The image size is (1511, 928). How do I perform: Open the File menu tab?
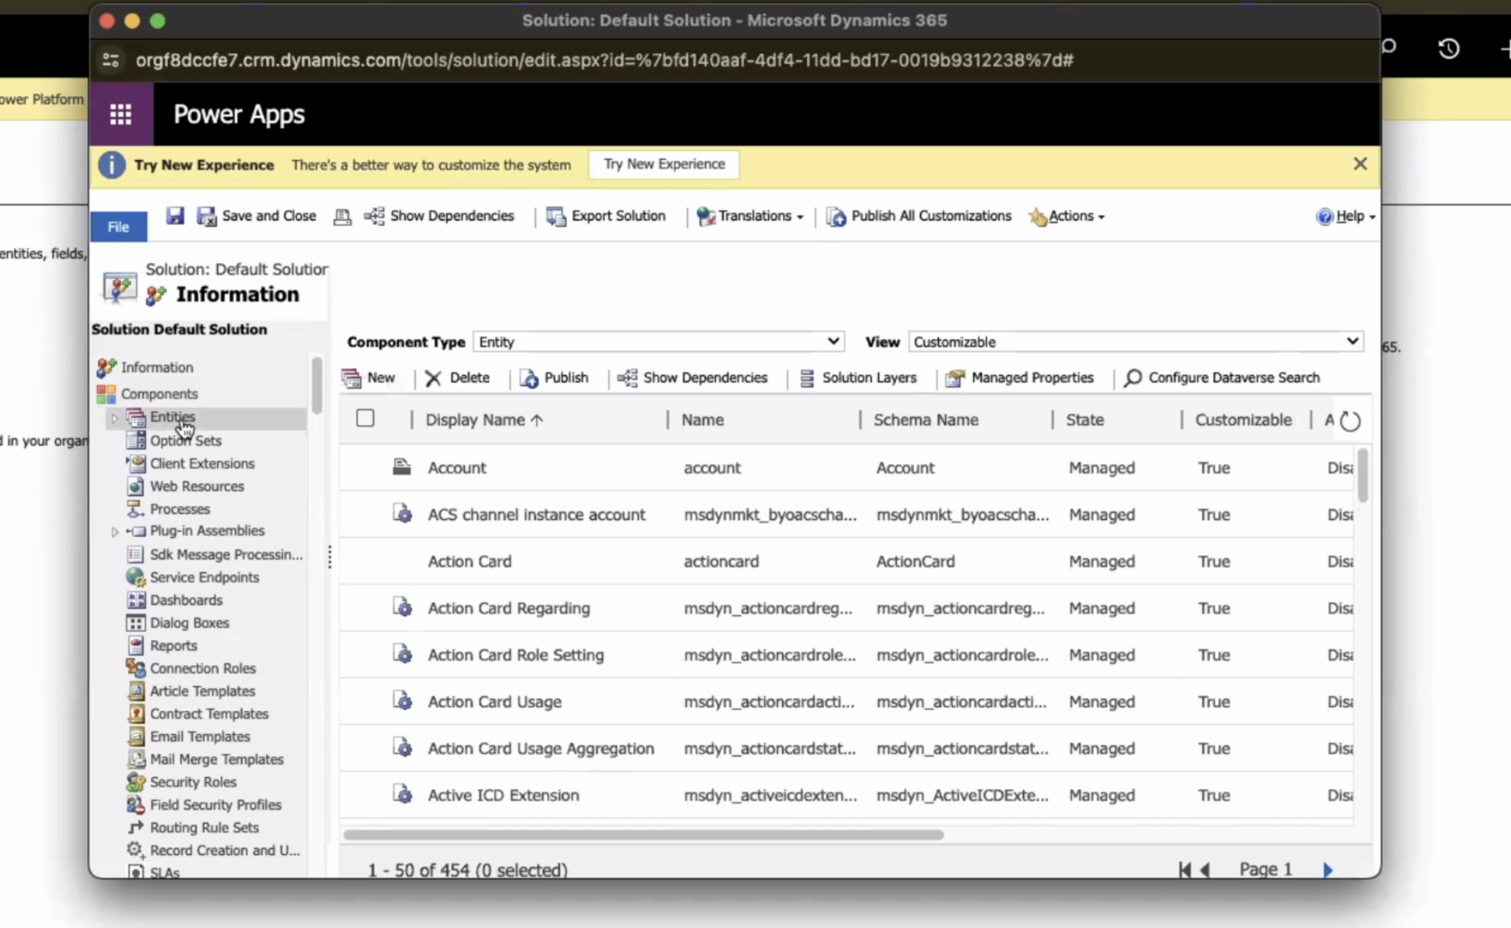(118, 226)
